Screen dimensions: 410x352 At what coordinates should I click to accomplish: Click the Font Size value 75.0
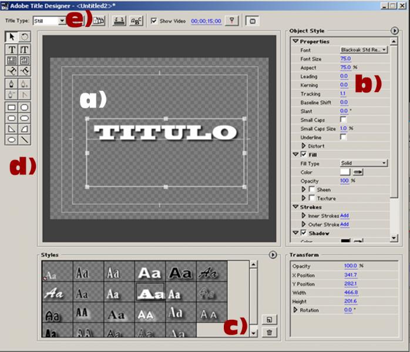[x=345, y=59]
